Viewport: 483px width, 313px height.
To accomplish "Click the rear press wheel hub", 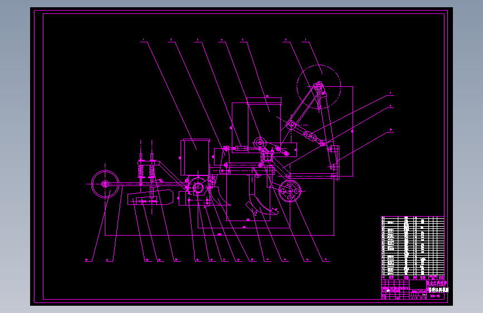I will 105,184.
